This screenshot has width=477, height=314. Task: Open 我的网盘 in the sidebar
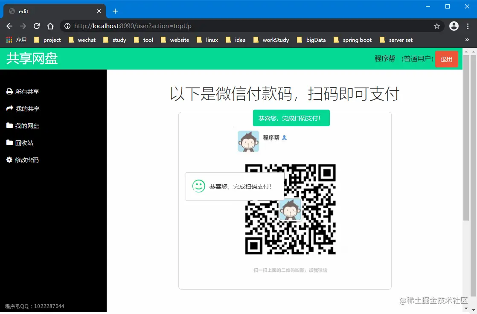click(23, 126)
